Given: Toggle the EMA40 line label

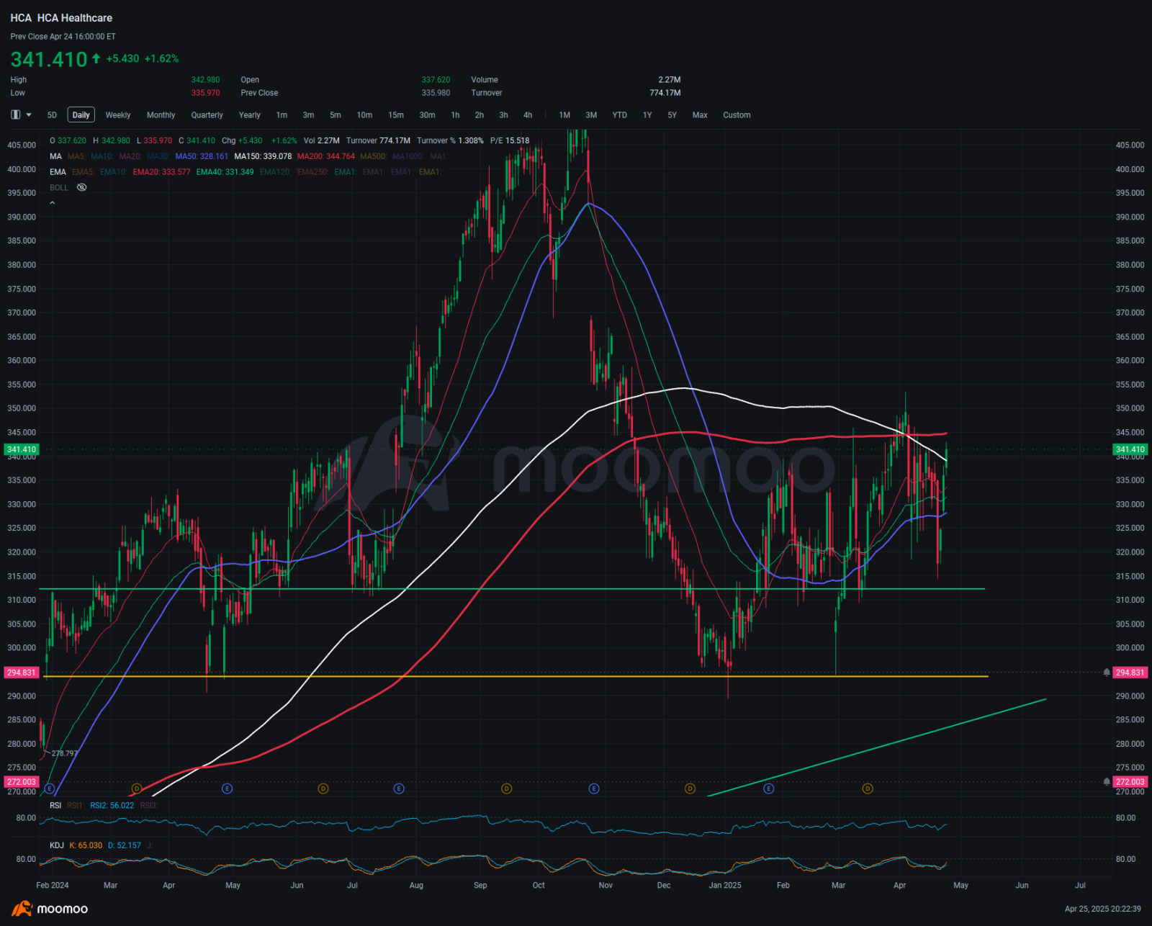Looking at the screenshot, I should click(x=225, y=172).
